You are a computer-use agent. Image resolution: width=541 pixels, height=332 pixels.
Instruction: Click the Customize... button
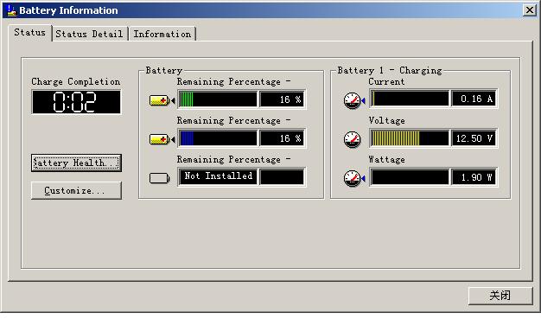76,190
